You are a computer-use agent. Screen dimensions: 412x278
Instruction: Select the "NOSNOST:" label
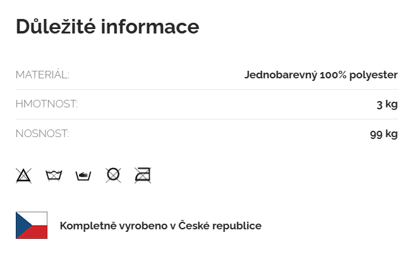click(x=42, y=134)
